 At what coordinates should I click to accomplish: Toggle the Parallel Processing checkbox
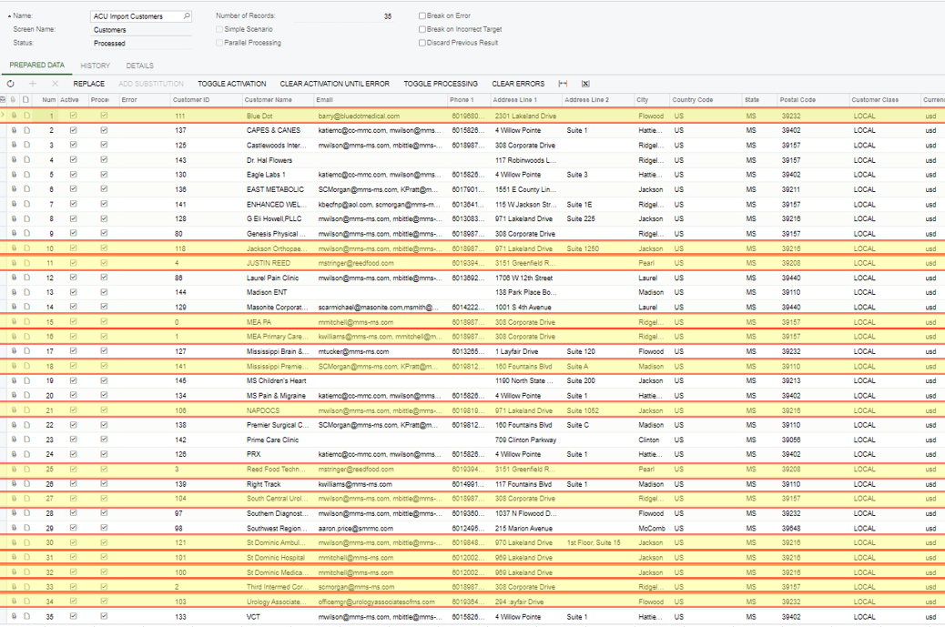[219, 43]
